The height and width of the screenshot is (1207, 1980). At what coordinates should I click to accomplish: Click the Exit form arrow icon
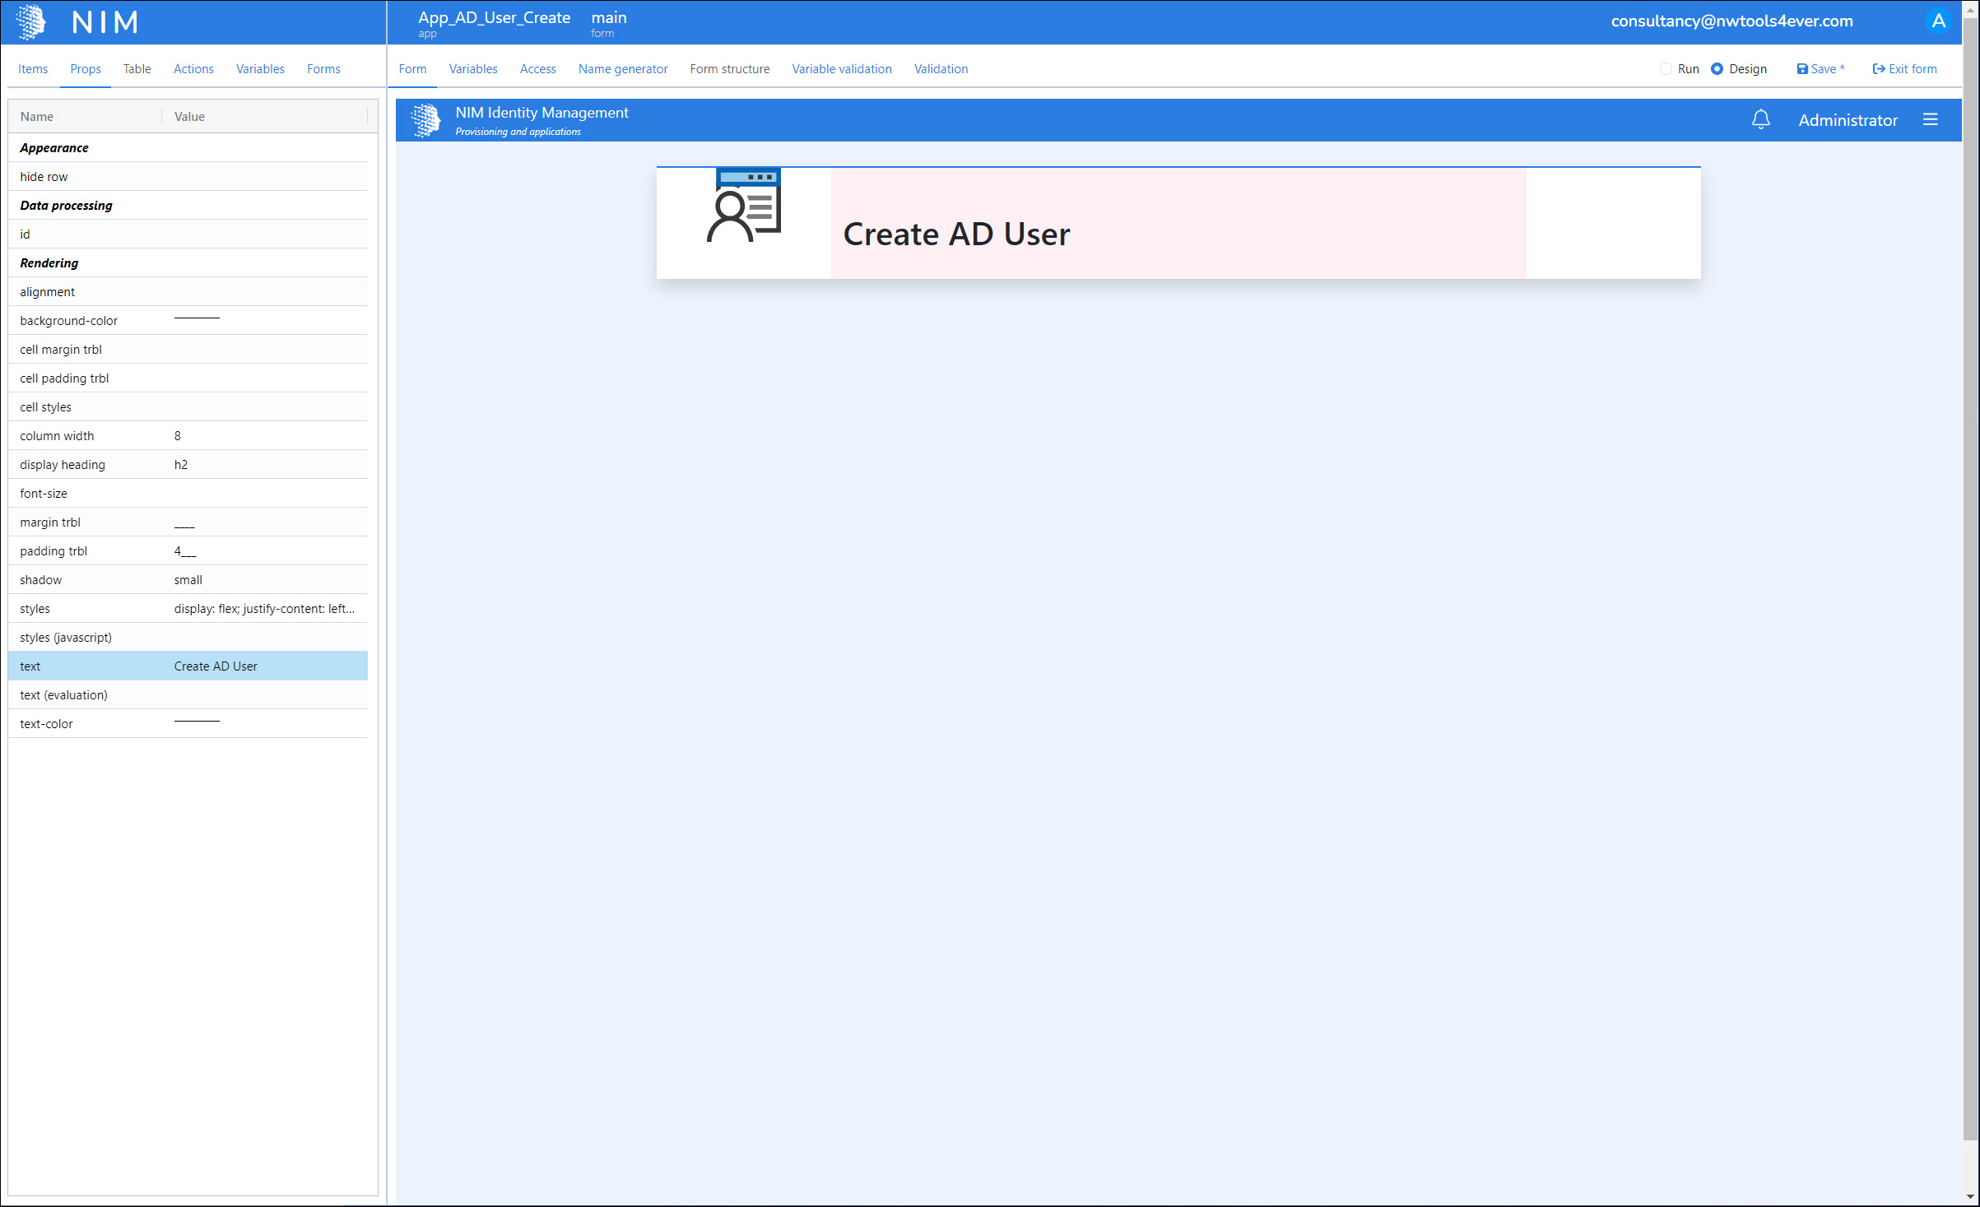1879,69
